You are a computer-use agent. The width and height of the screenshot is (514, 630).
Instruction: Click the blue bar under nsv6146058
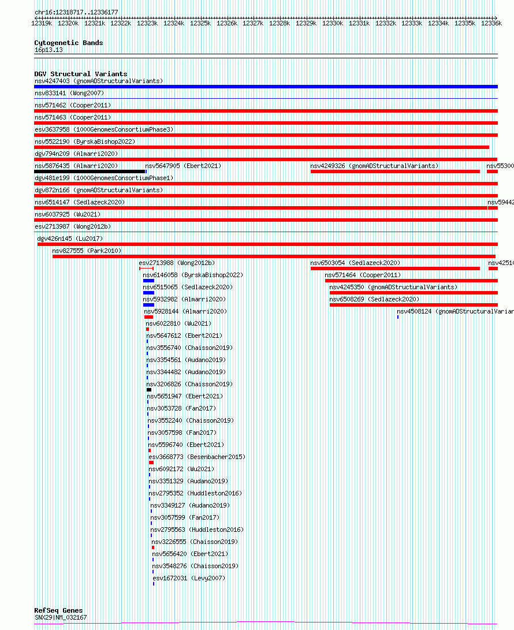pyautogui.click(x=148, y=281)
